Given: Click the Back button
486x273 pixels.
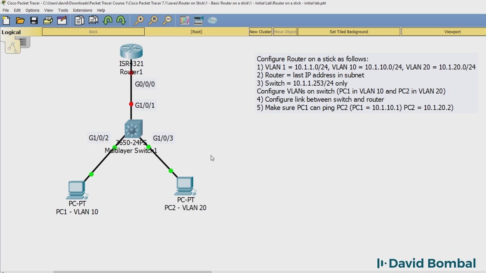Looking at the screenshot, I should click(x=93, y=32).
